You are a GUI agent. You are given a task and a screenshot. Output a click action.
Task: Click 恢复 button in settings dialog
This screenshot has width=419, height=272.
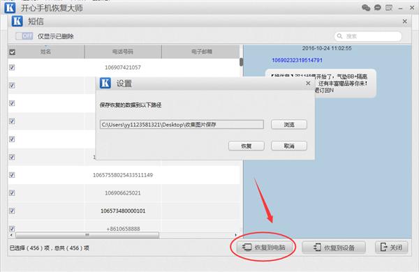[x=247, y=146]
